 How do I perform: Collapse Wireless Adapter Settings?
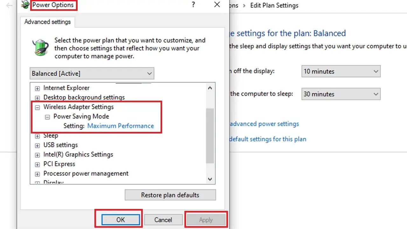(37, 107)
